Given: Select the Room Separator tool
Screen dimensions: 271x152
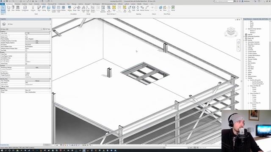Looking at the screenshot, I should point(103,8).
